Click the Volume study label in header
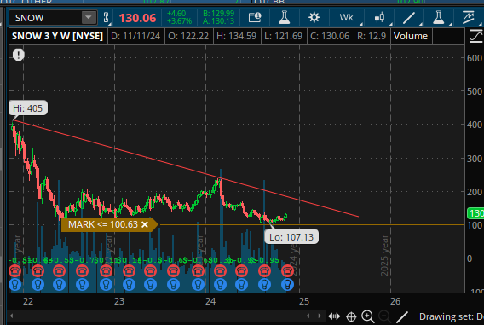Screen dimensions: 484x325 411,36
